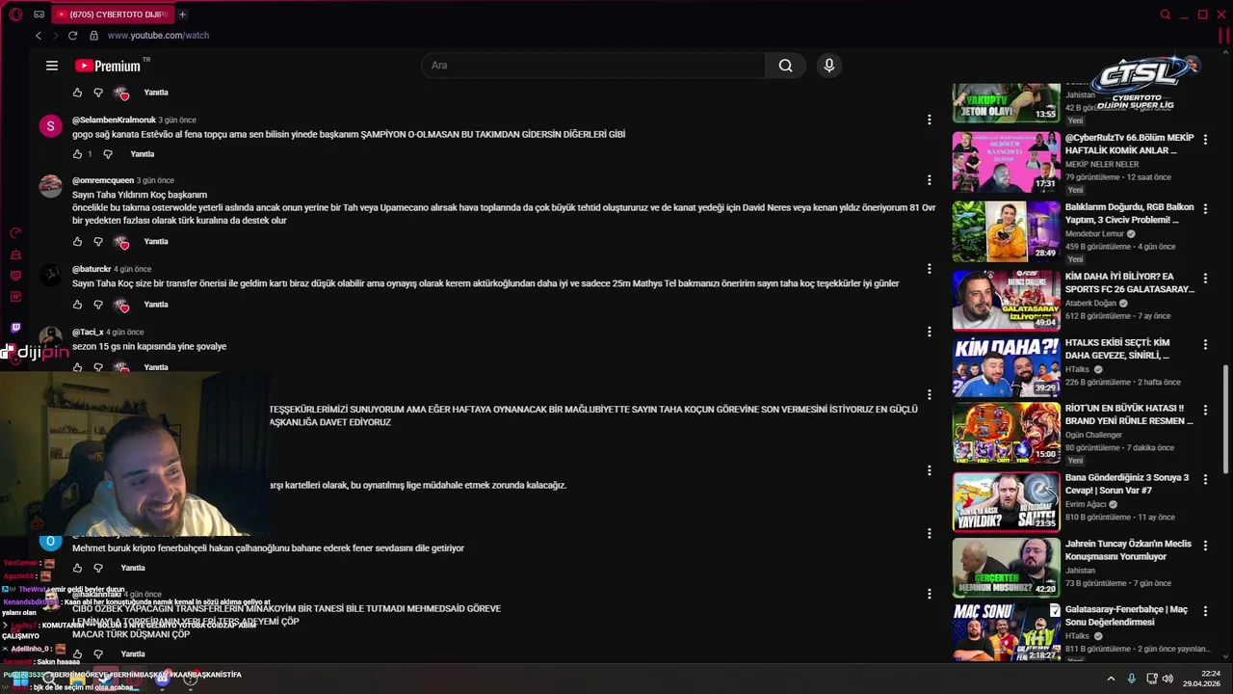Open the YouTube guide hamburger menu
The image size is (1233, 694).
point(52,66)
